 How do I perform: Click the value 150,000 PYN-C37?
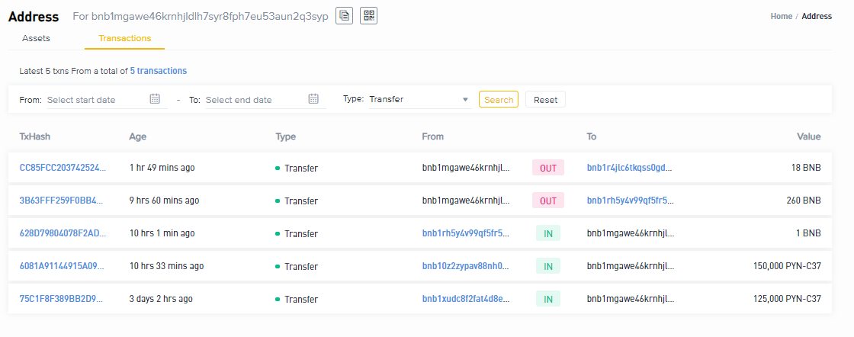click(x=788, y=266)
